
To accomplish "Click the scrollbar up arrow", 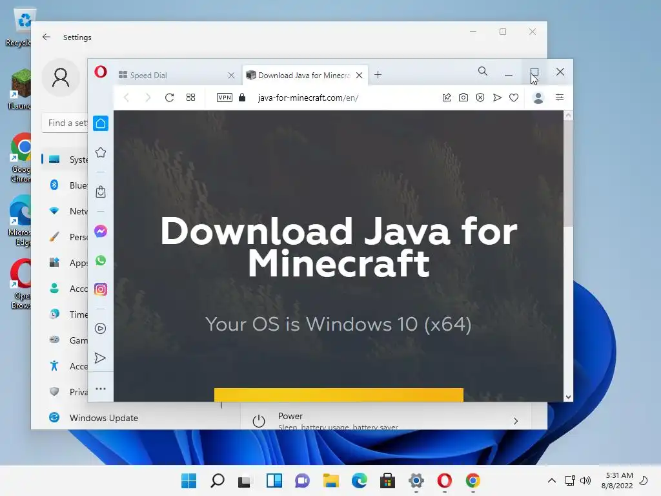I will coord(568,115).
